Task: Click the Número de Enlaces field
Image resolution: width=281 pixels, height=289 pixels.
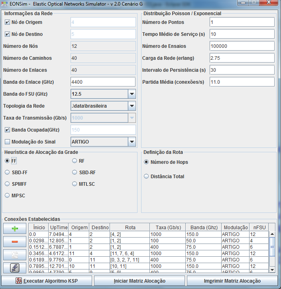Action: pyautogui.click(x=103, y=70)
